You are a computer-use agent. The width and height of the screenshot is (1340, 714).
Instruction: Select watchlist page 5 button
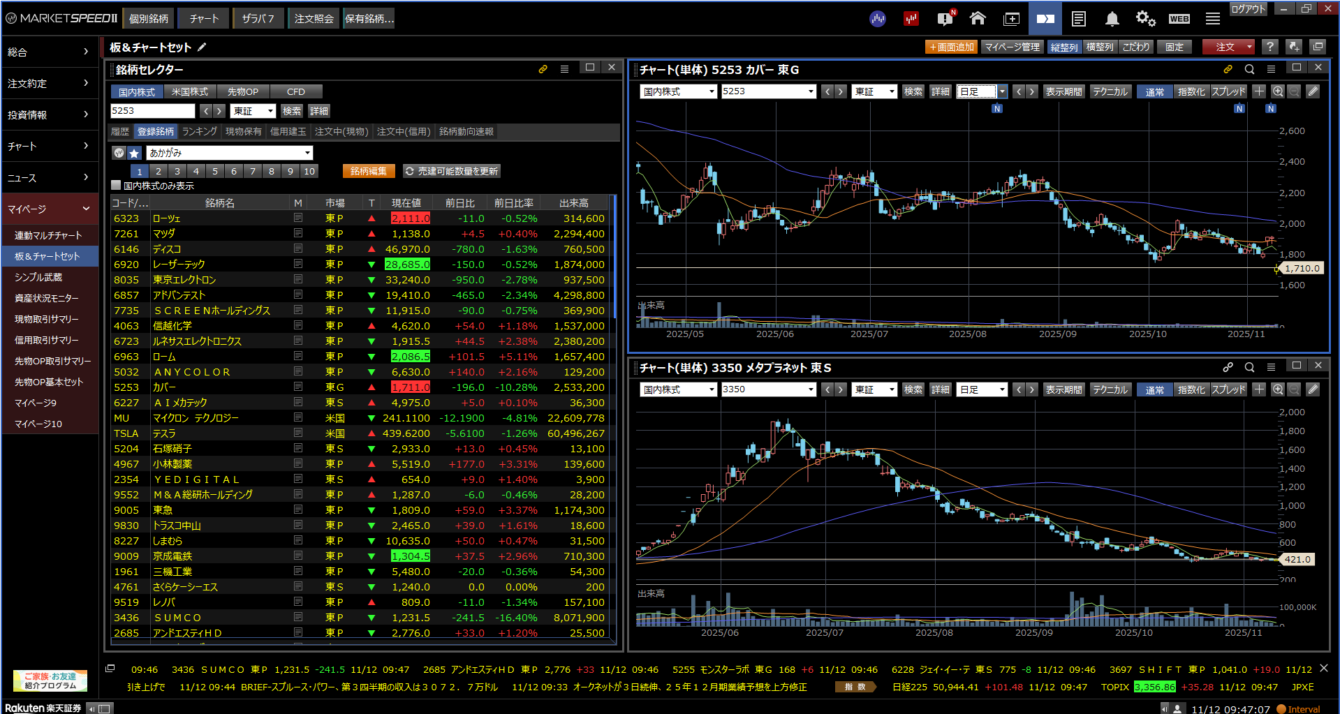(x=215, y=171)
